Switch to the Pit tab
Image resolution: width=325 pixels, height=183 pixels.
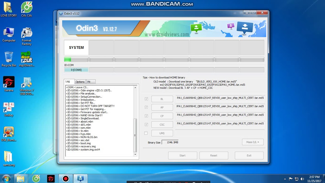click(x=91, y=82)
